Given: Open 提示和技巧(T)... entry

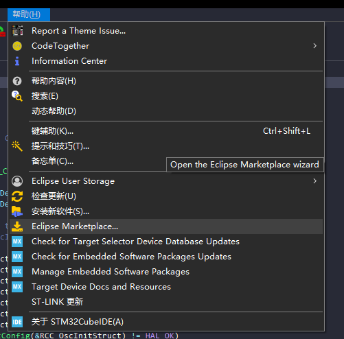Looking at the screenshot, I should 166,146.
